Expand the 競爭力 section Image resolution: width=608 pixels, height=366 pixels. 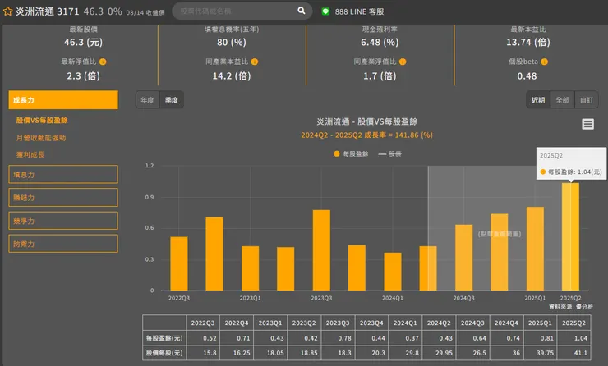(x=63, y=221)
